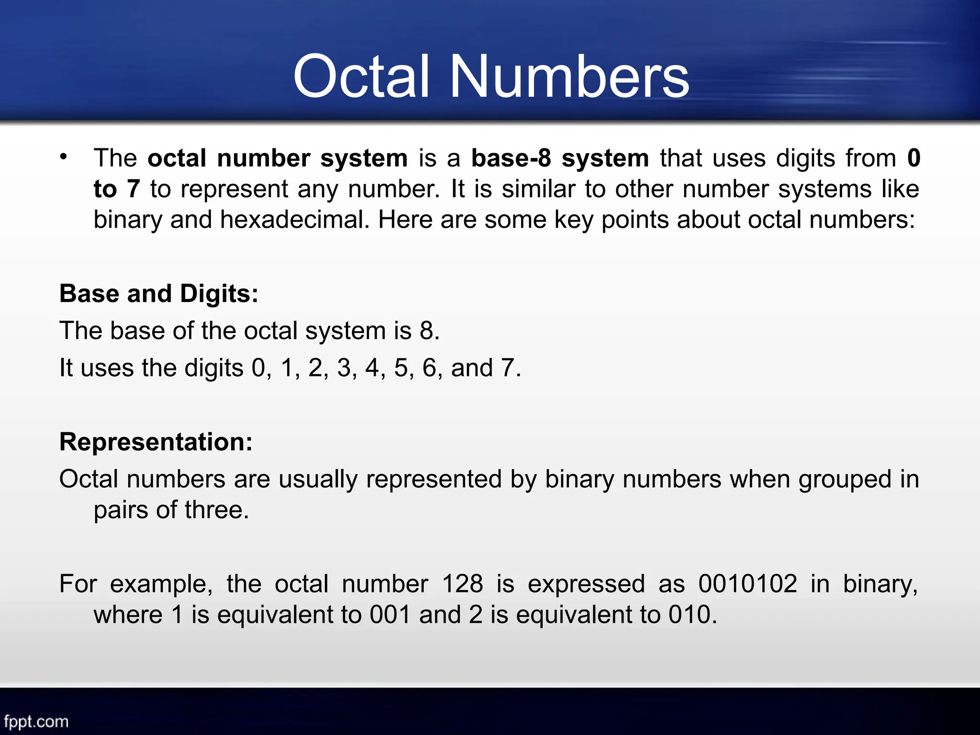Click 'pairs of three.' text

[171, 510]
